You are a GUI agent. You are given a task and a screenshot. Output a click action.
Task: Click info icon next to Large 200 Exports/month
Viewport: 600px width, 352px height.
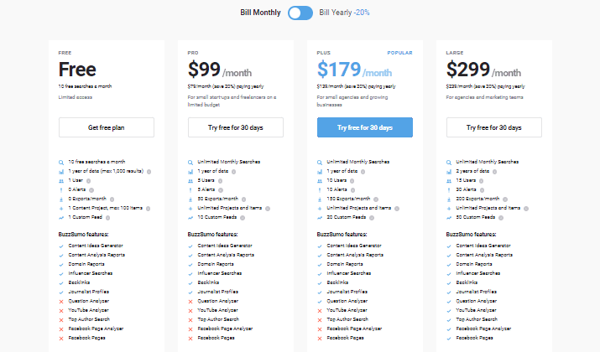point(505,199)
